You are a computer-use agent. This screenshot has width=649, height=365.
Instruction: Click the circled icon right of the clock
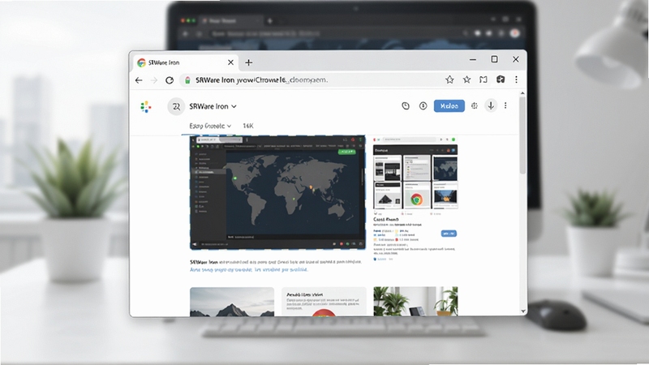(x=423, y=106)
